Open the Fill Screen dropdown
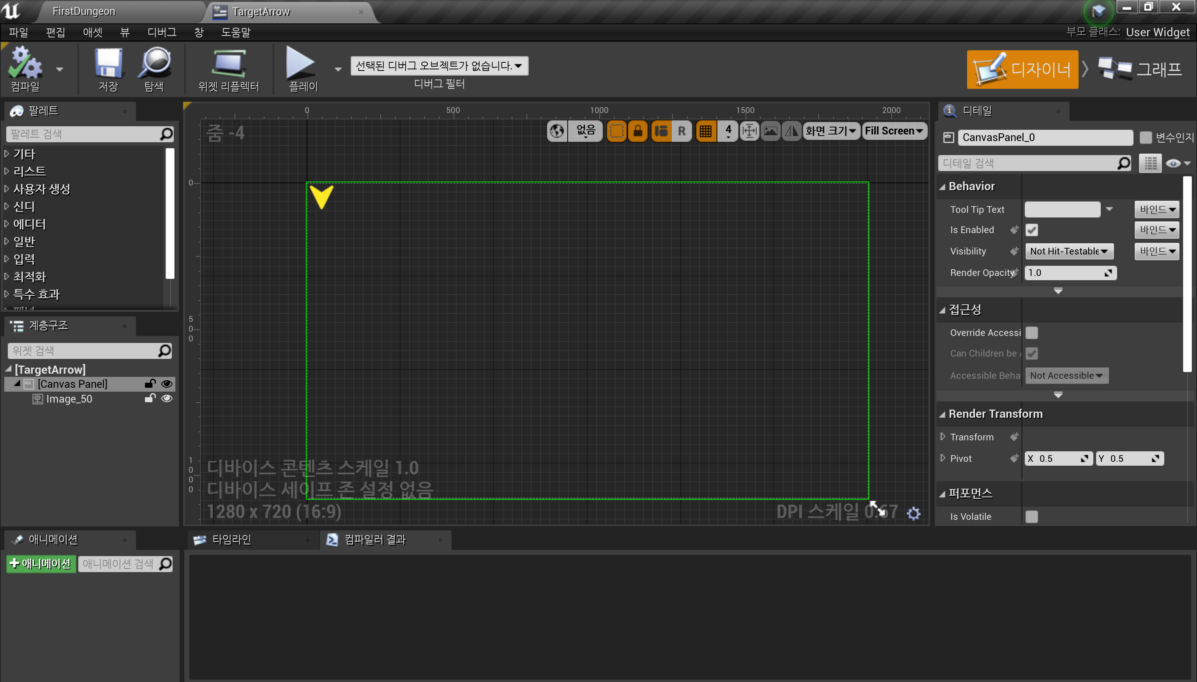 (x=893, y=131)
